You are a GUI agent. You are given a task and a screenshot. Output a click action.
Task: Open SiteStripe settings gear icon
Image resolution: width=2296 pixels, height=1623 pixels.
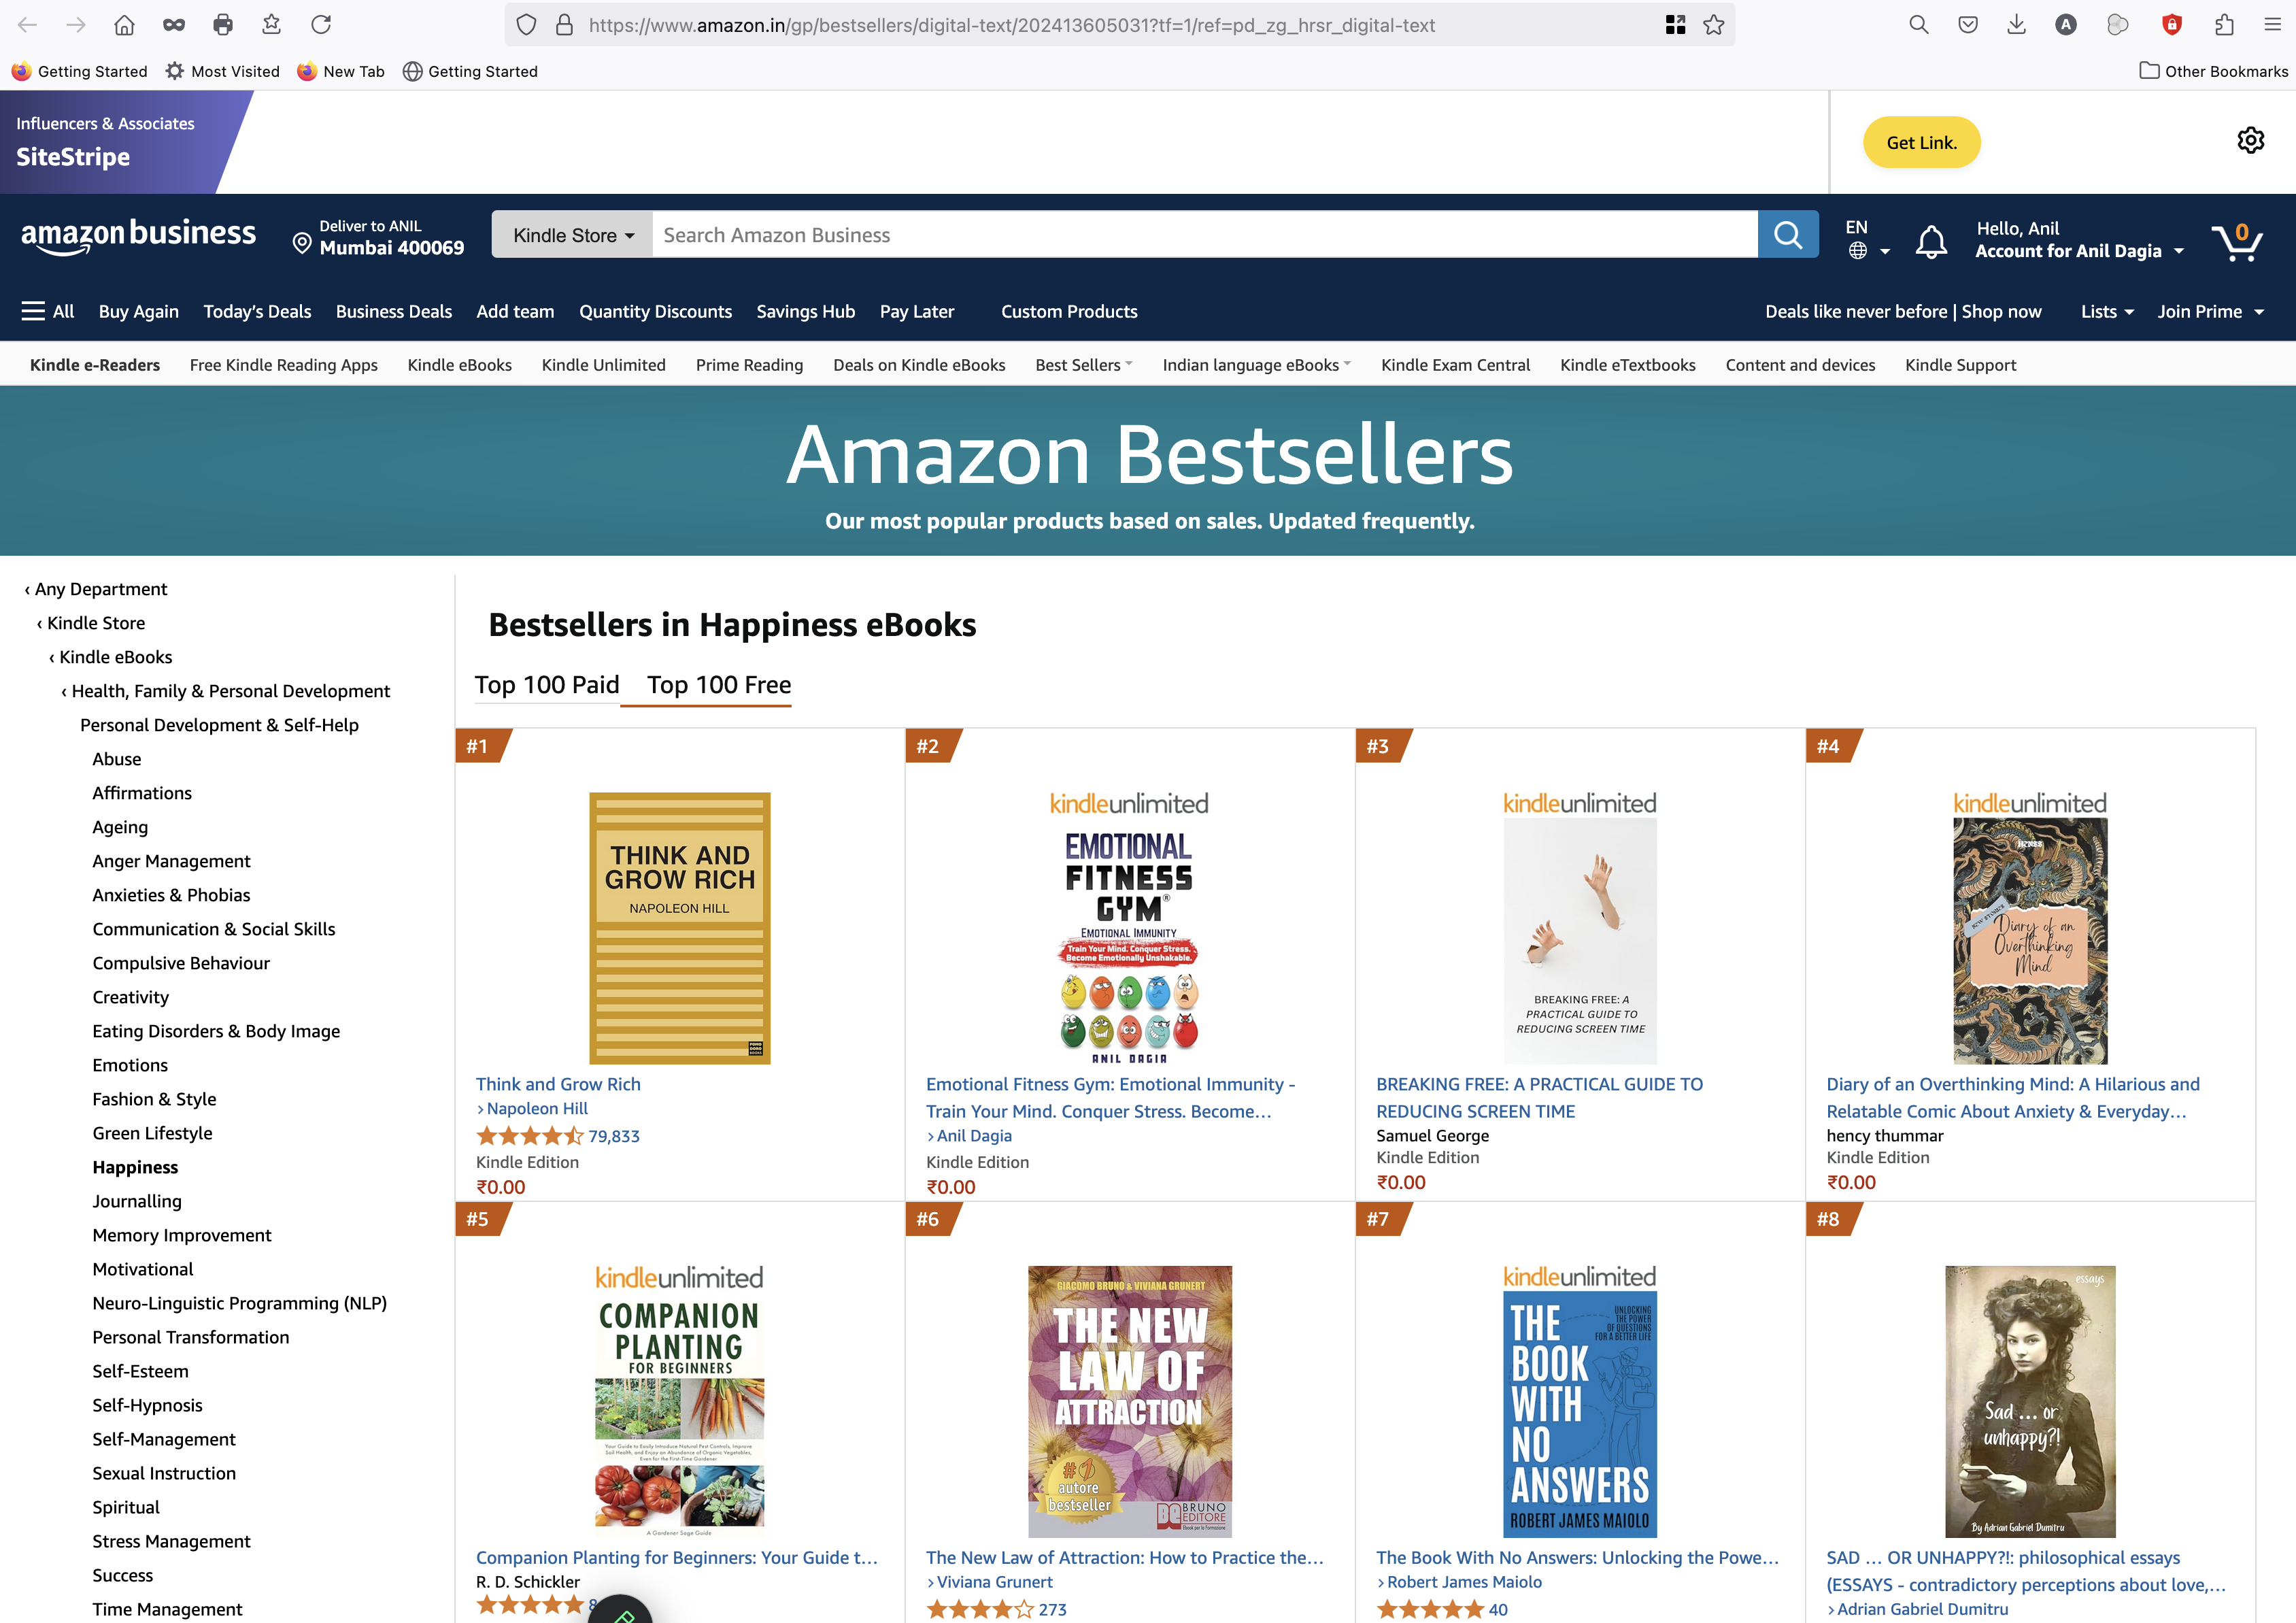pyautogui.click(x=2250, y=141)
